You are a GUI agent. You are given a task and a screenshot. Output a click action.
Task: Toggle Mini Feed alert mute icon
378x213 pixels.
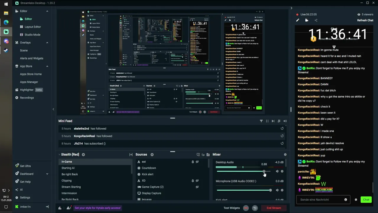click(x=279, y=121)
